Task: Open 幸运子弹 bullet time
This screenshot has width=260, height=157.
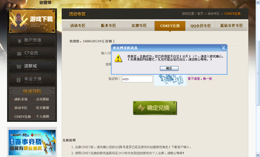Action: click(32, 80)
